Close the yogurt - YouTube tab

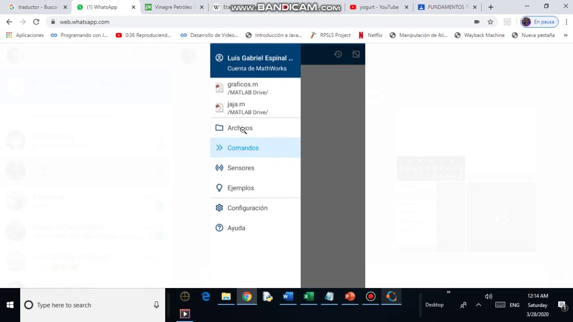click(406, 7)
